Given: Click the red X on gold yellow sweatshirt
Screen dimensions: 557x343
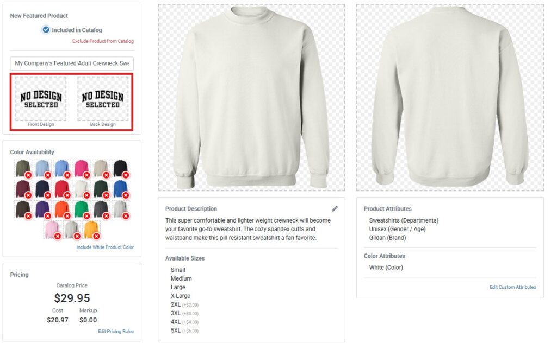Looking at the screenshot, I should point(96,236).
